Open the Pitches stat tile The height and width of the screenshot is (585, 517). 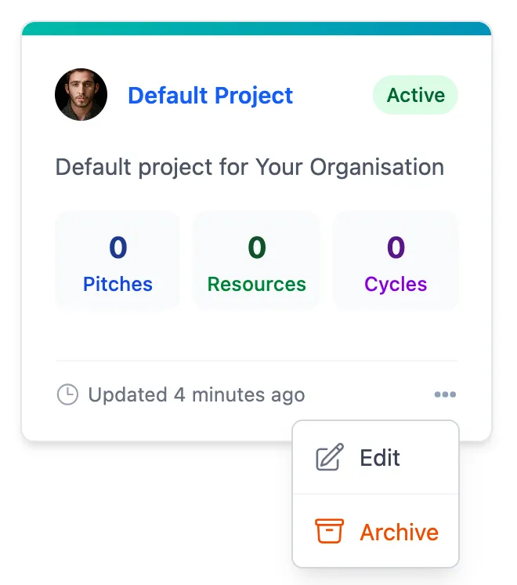pos(117,260)
